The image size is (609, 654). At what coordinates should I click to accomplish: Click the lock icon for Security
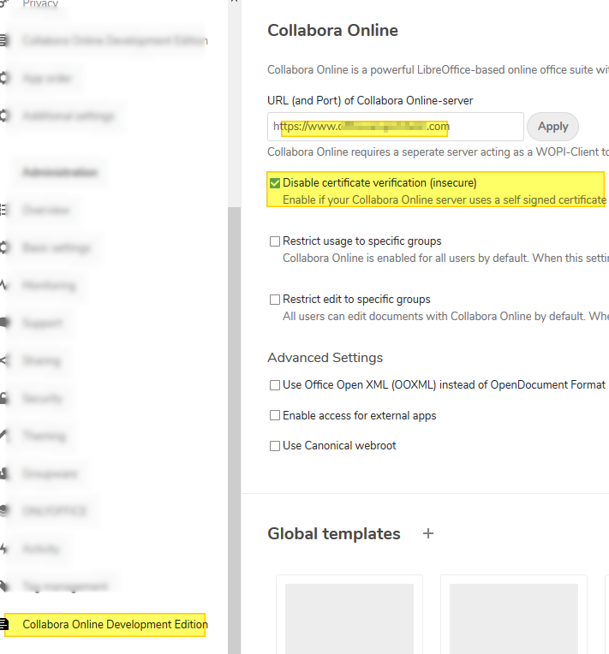pyautogui.click(x=3, y=398)
